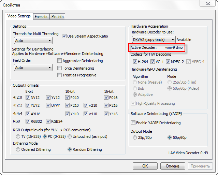This screenshot has height=175, width=218.
Task: Switch to the Formats tab
Action: pos(41,17)
